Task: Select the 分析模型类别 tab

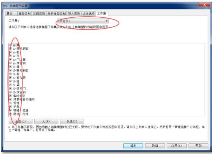Action: (x=57, y=14)
